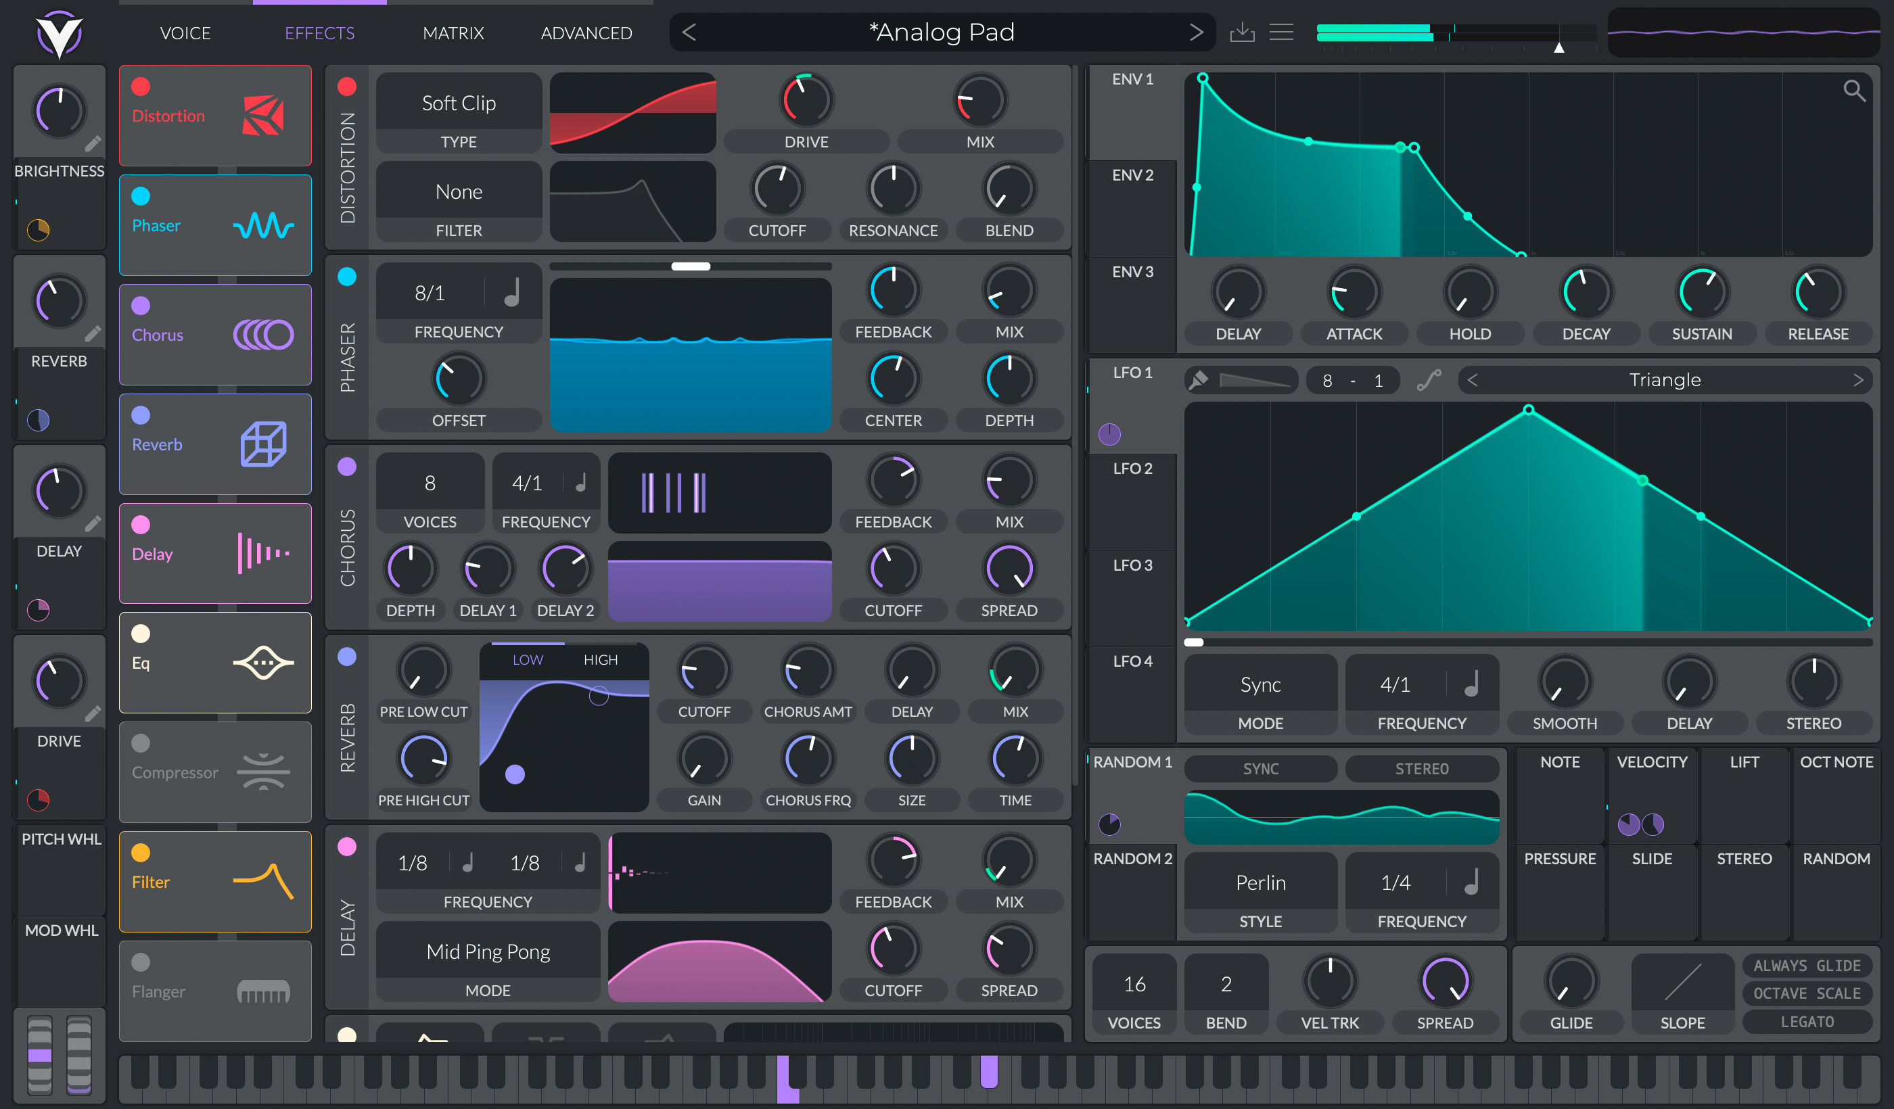Open the ADVANCED tab
The height and width of the screenshot is (1109, 1894).
(x=586, y=33)
